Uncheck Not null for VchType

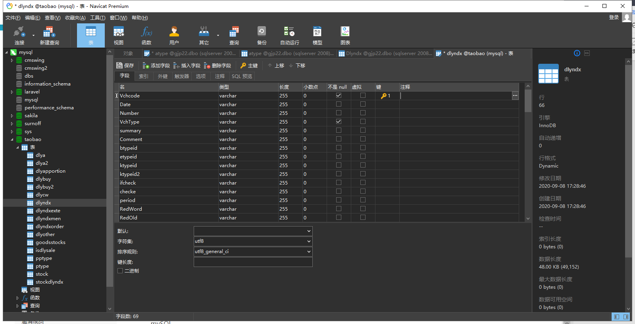tap(339, 122)
